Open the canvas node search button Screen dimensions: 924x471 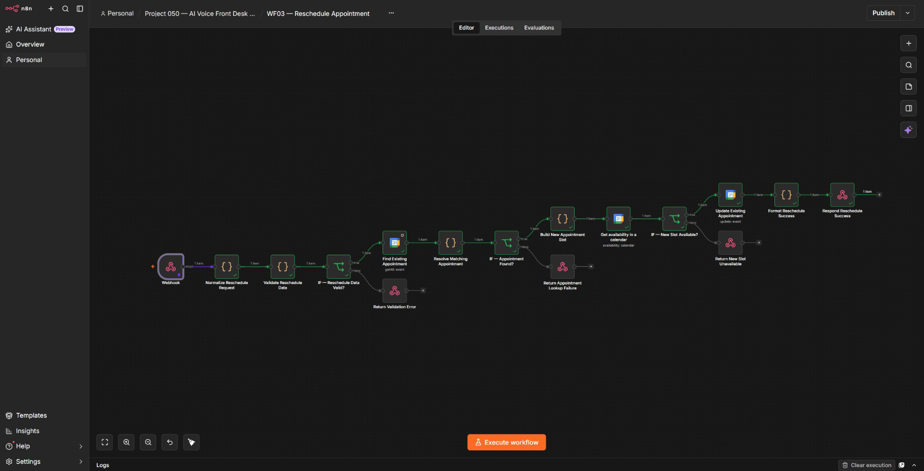pos(909,65)
